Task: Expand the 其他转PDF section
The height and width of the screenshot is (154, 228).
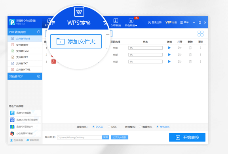Action: click(x=38, y=76)
